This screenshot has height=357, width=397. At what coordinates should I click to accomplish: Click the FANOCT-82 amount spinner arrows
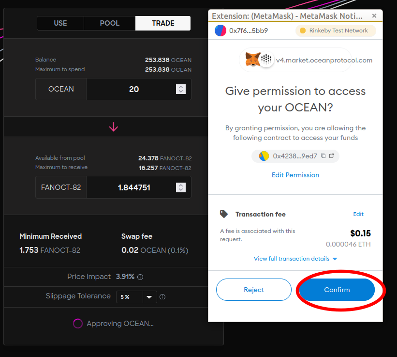click(181, 187)
